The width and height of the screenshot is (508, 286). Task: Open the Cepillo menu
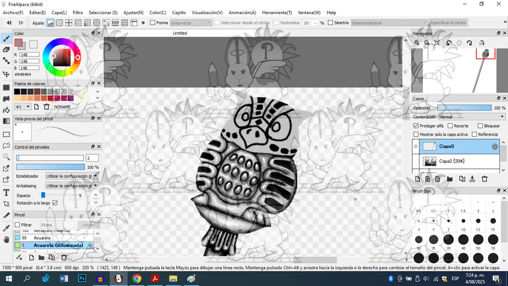[179, 12]
